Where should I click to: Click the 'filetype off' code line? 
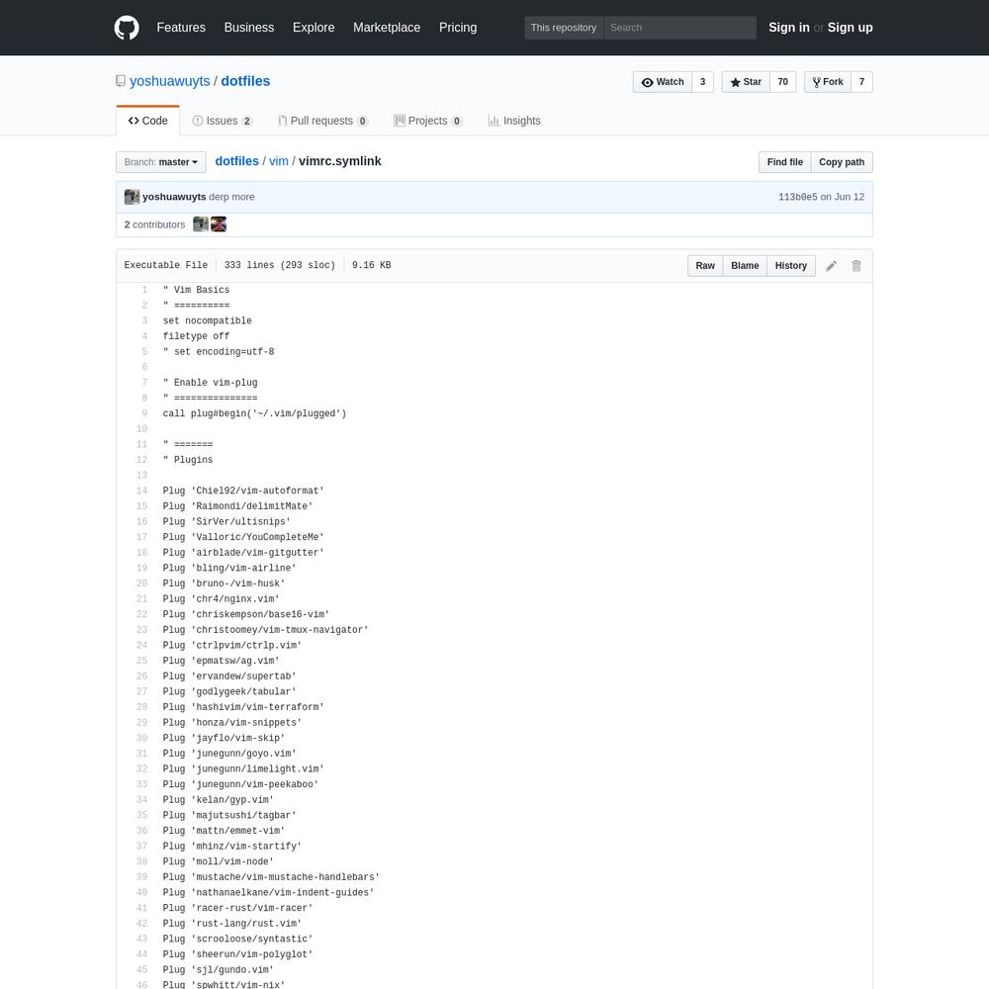196,336
